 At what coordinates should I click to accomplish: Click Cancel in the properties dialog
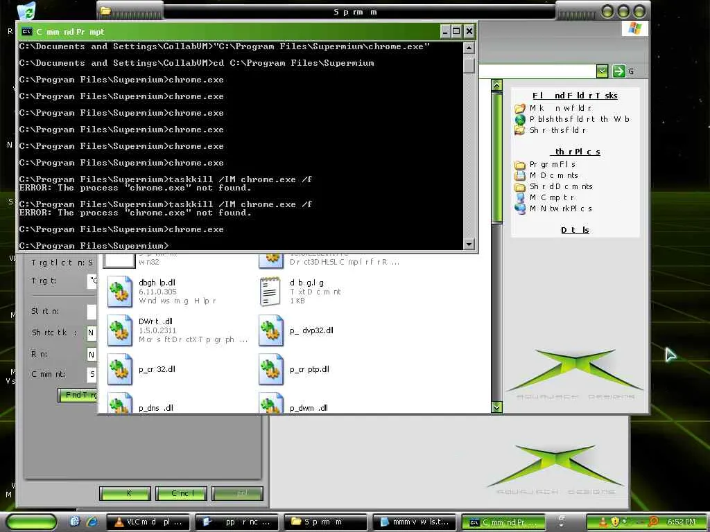tap(181, 493)
